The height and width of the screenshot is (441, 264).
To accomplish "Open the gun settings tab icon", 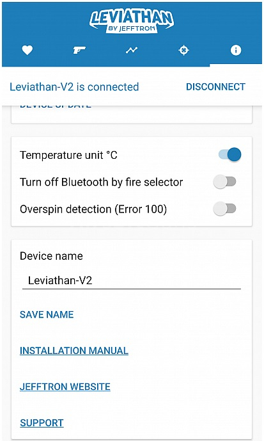I will pos(79,51).
